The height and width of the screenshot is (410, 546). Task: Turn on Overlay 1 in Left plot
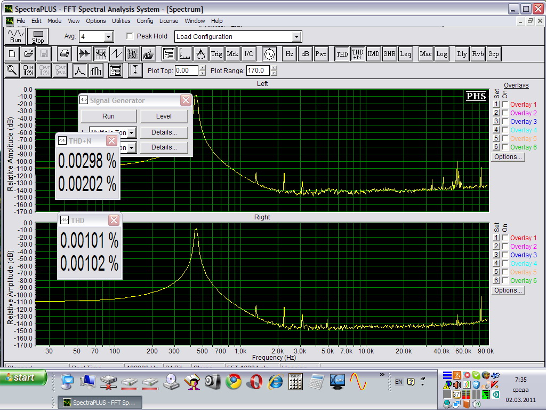[505, 104]
